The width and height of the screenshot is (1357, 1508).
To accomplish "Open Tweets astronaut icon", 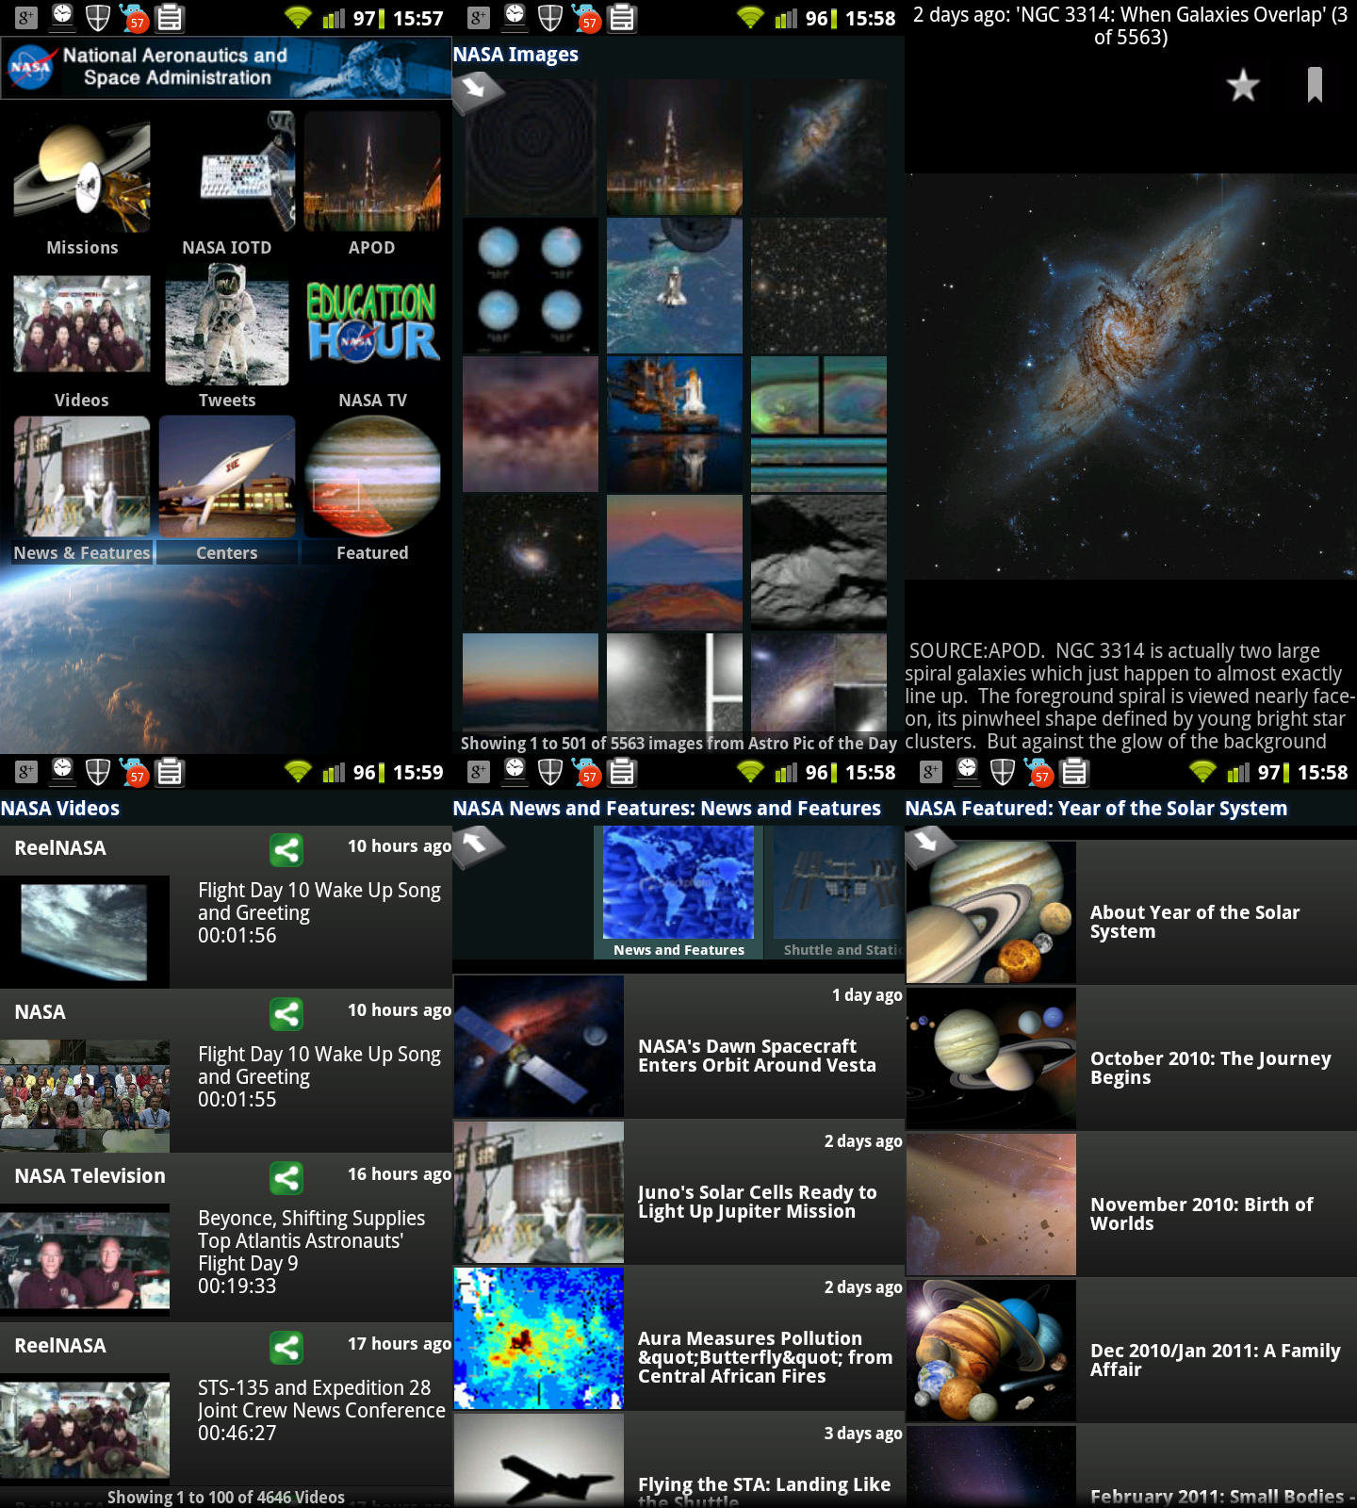I will pyautogui.click(x=227, y=324).
